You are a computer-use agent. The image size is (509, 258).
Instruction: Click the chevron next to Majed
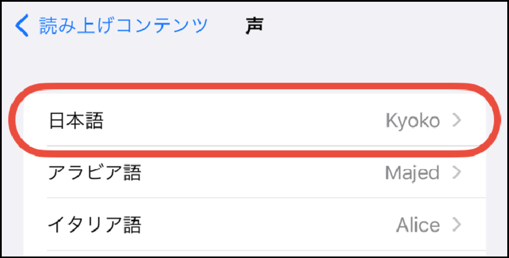[456, 173]
